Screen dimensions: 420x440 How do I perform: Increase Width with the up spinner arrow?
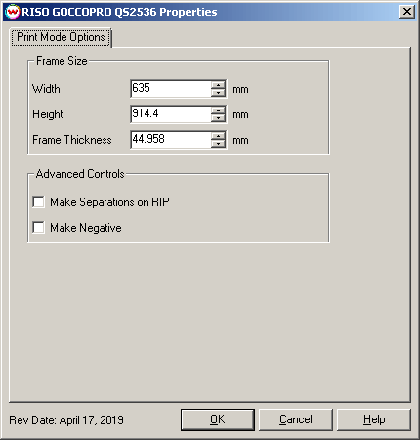click(x=218, y=85)
